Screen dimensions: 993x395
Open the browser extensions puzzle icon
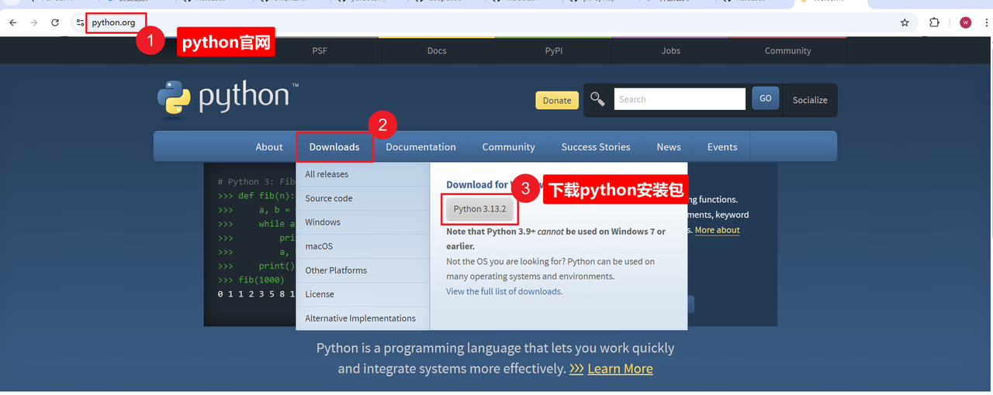tap(934, 22)
